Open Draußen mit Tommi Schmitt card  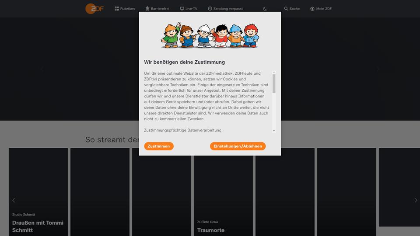pyautogui.click(x=38, y=192)
